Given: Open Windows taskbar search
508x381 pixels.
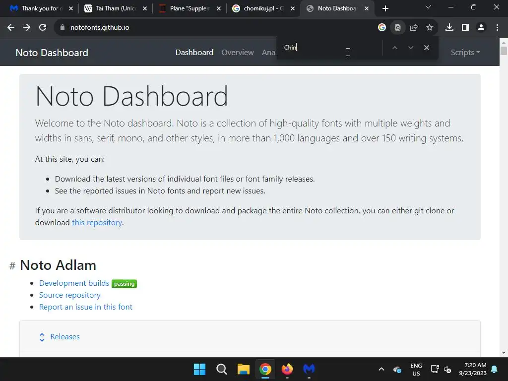Looking at the screenshot, I should 222,369.
